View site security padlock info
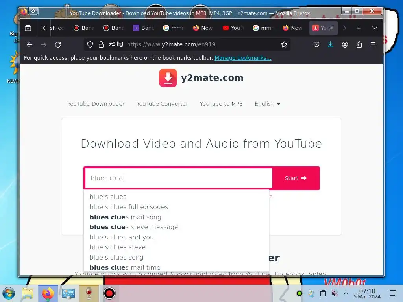This screenshot has width=403, height=302. 101,45
